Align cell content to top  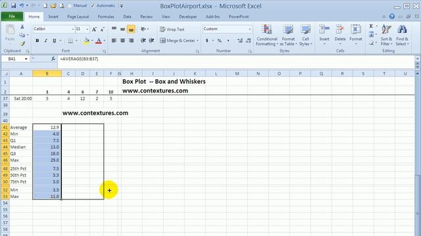(114, 29)
